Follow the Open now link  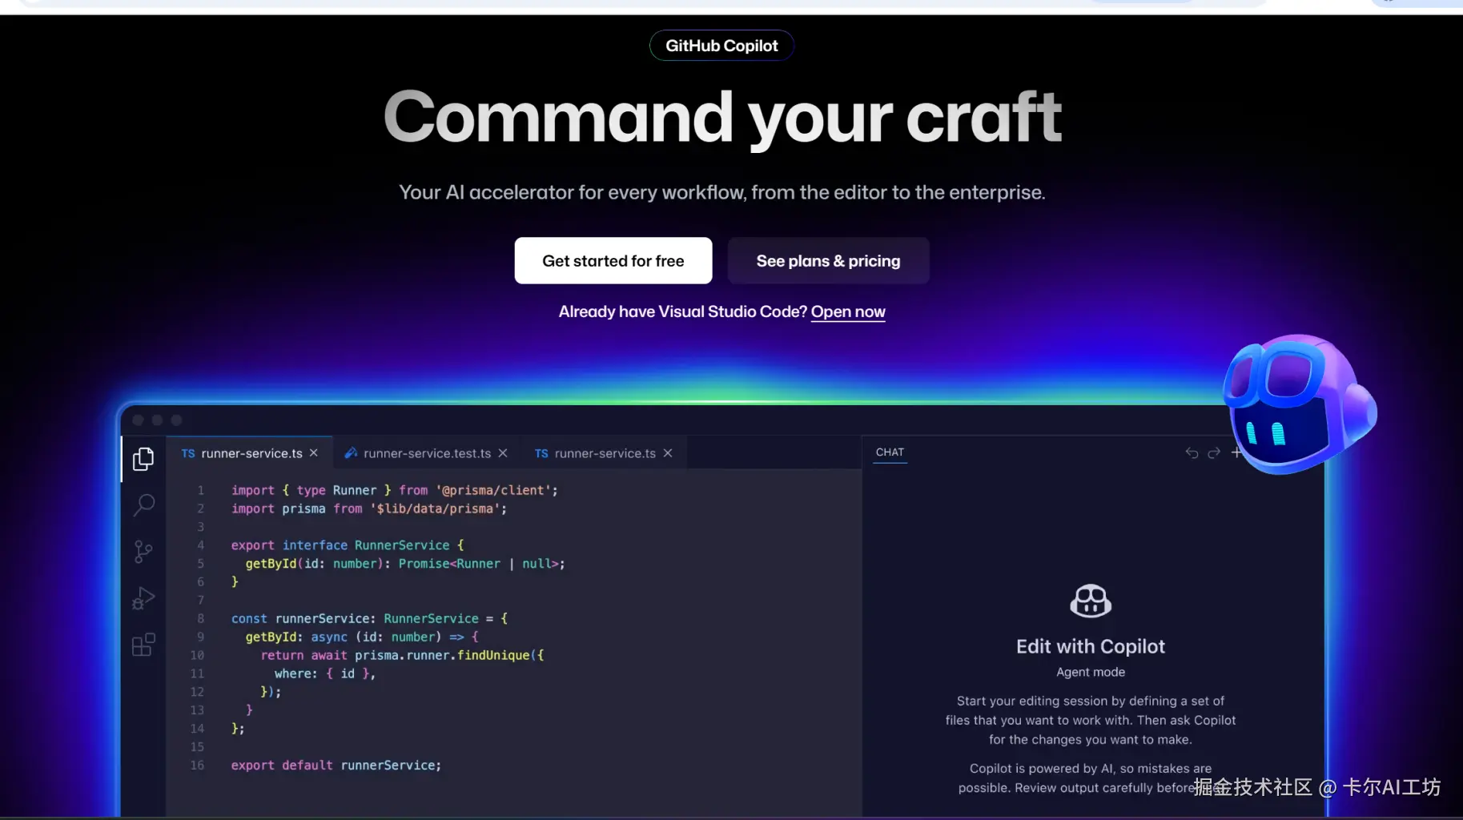coord(848,312)
